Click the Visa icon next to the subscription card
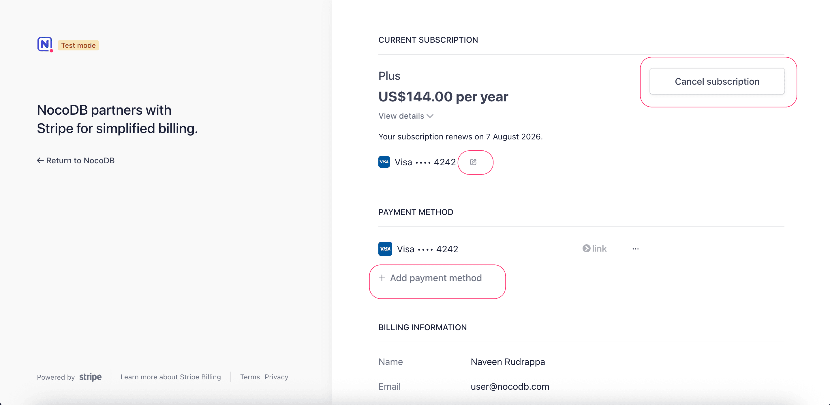Image resolution: width=830 pixels, height=405 pixels. (x=384, y=162)
